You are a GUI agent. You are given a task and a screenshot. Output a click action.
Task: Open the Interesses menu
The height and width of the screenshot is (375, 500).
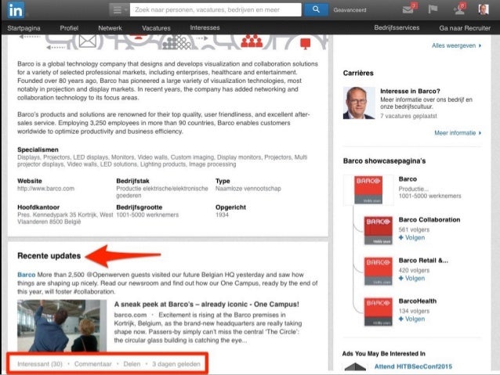pyautogui.click(x=205, y=27)
